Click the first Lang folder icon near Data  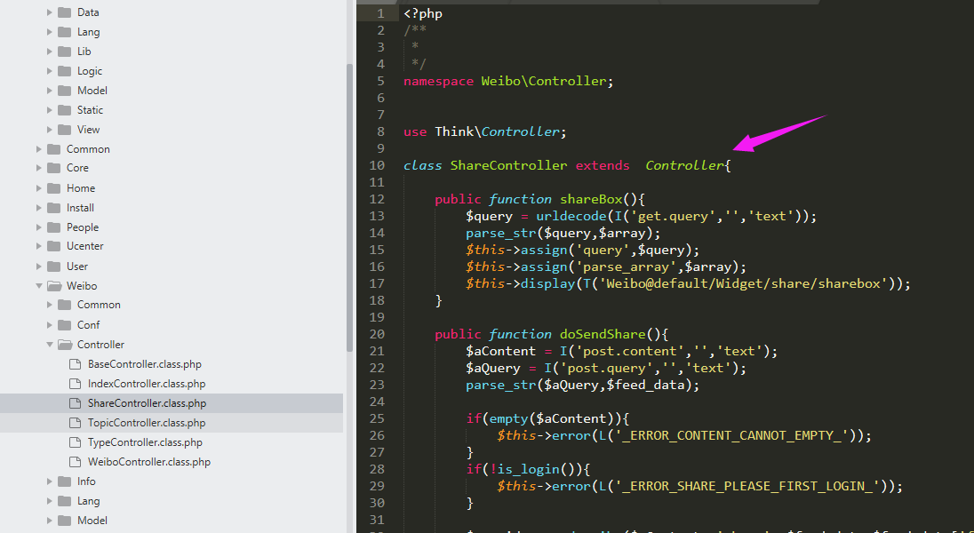pos(65,32)
